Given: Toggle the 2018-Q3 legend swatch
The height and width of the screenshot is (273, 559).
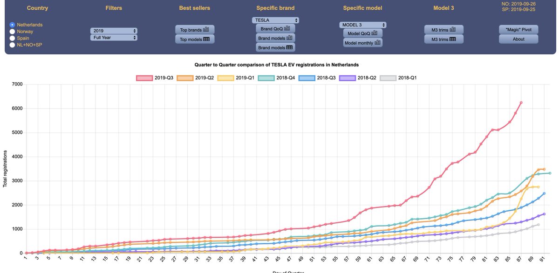Looking at the screenshot, I should coord(307,78).
